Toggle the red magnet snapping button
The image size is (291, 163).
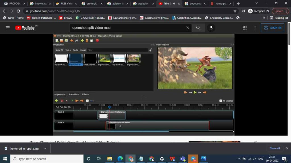click(62, 101)
